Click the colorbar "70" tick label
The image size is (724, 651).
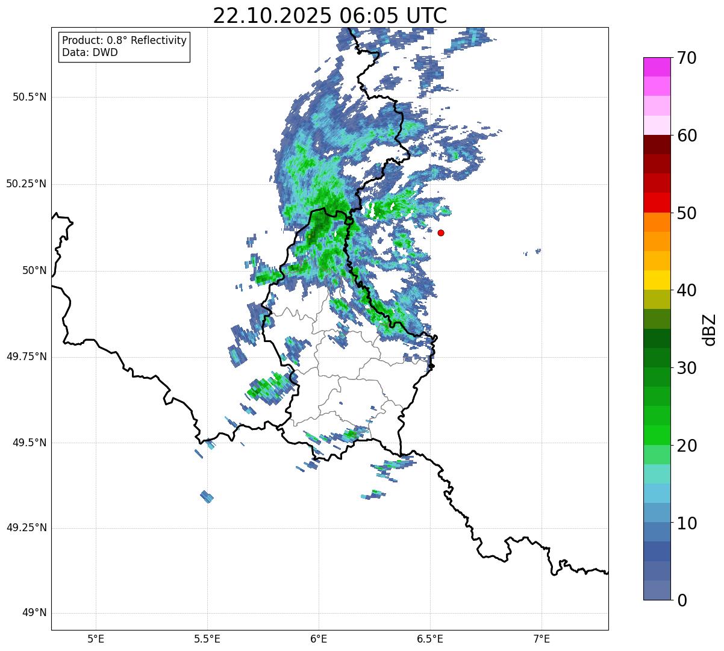tap(687, 58)
